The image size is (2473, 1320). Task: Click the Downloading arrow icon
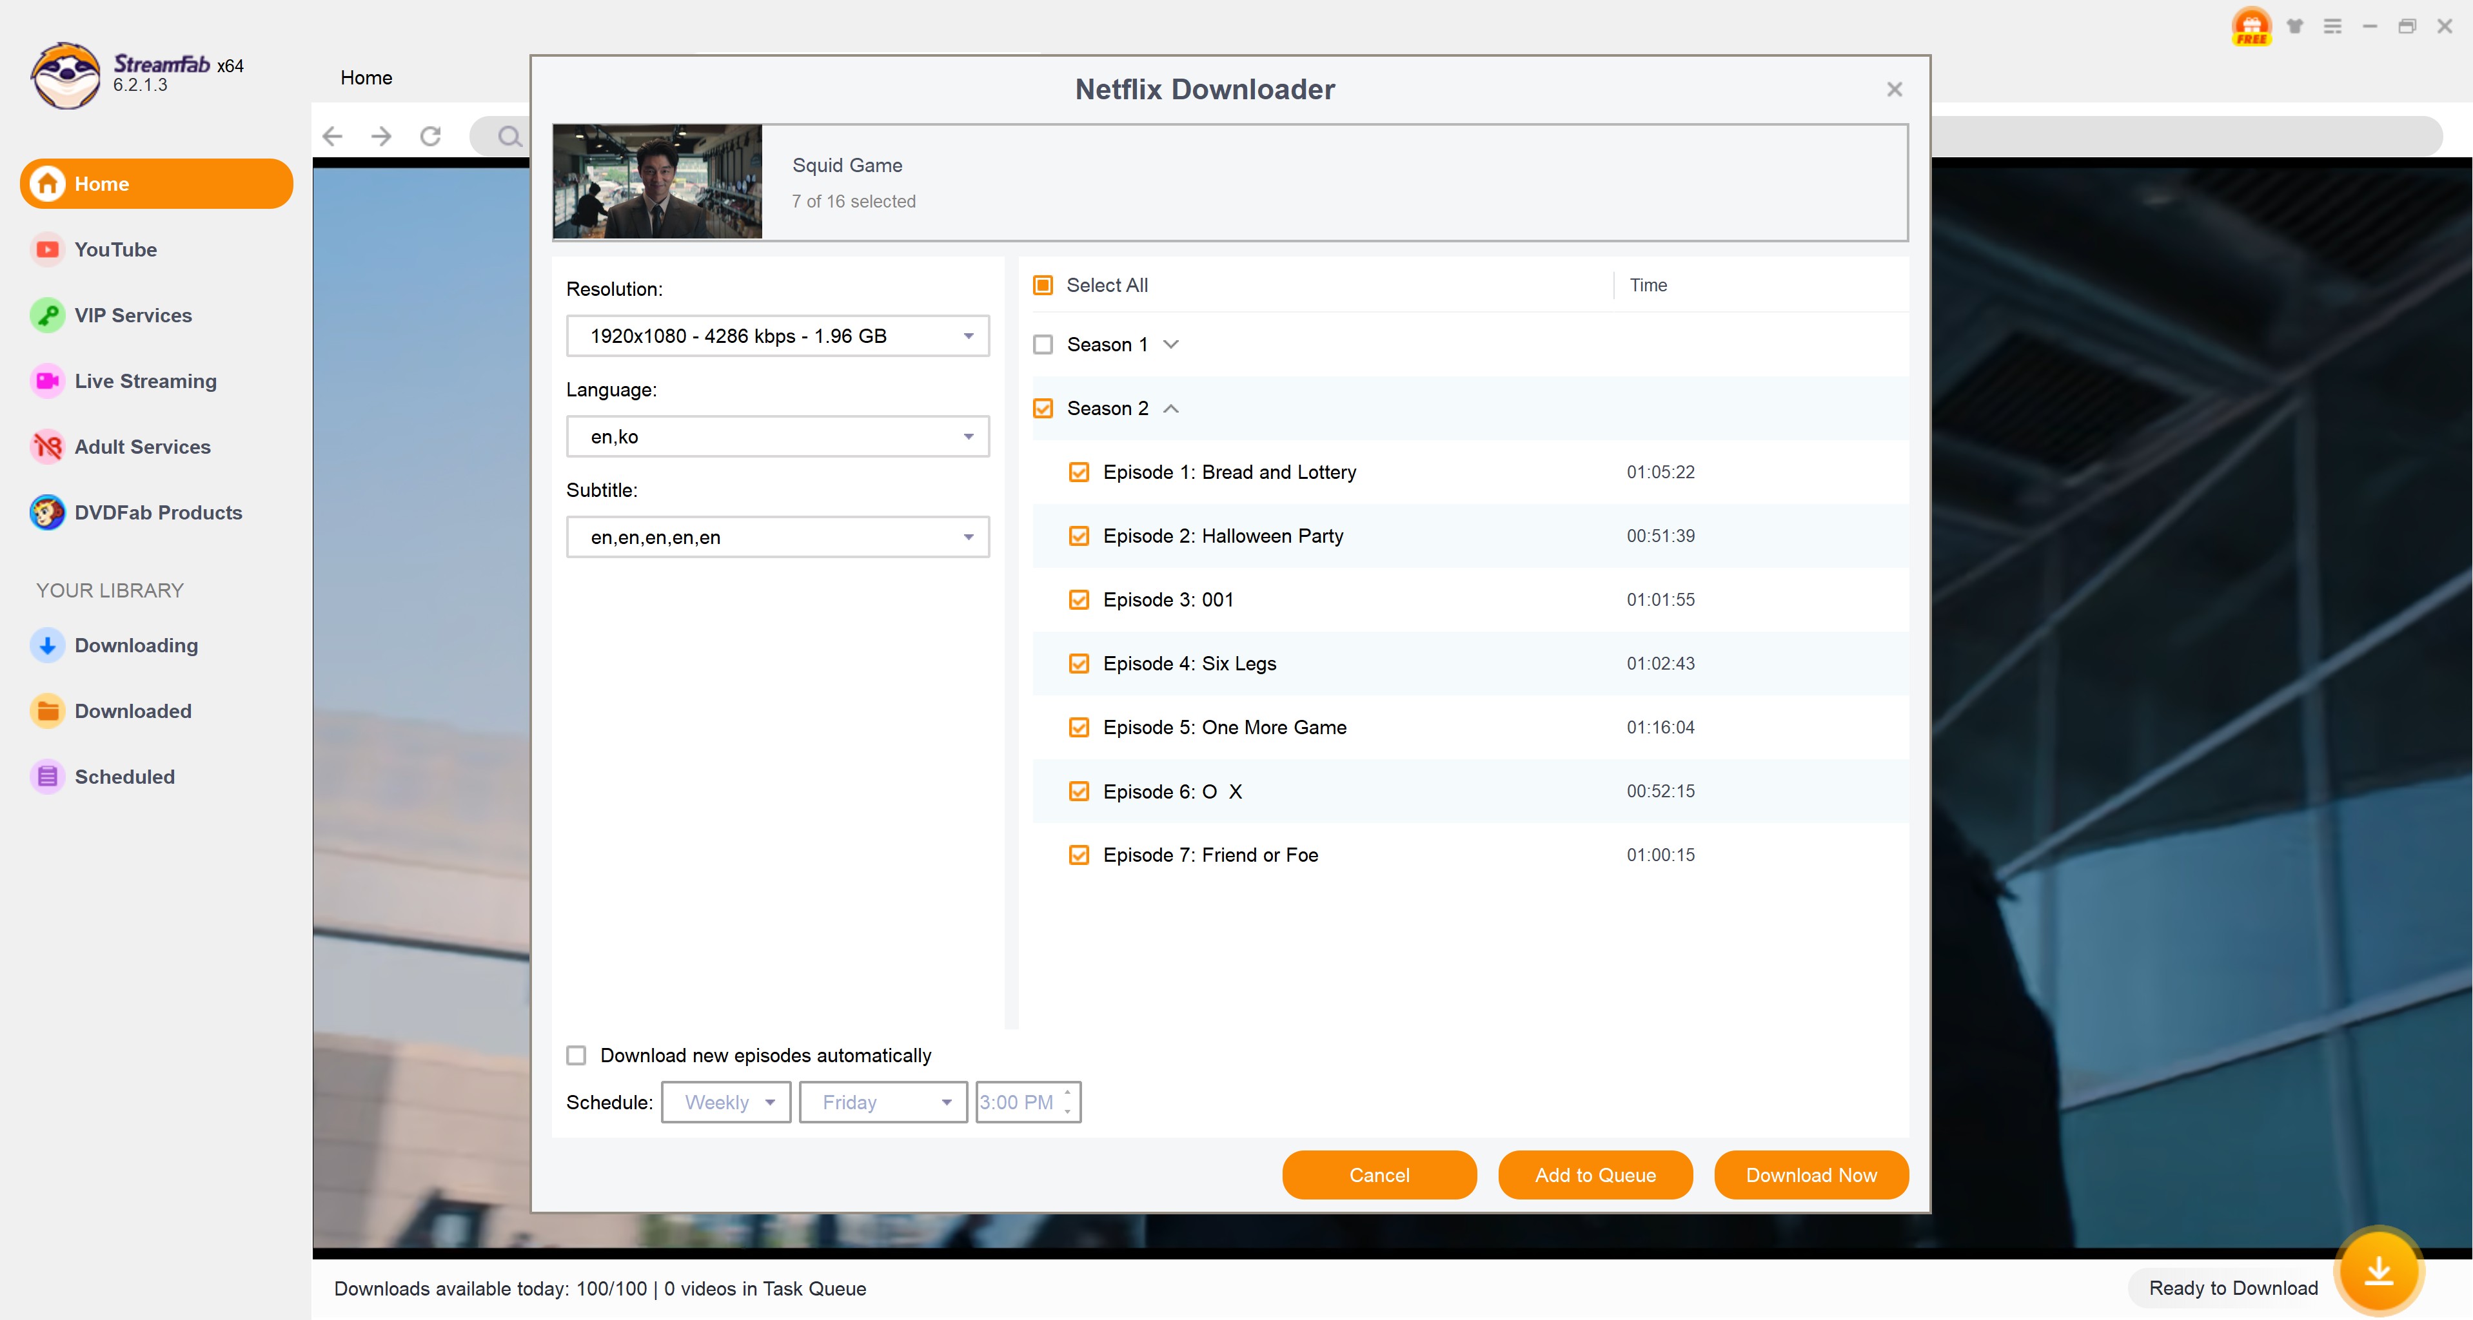click(47, 646)
